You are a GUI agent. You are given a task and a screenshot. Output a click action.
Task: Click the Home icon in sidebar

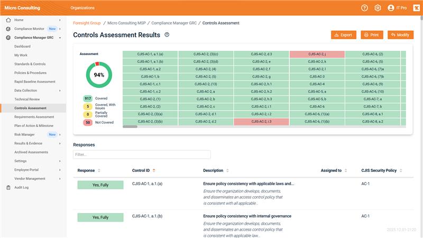tap(8, 20)
